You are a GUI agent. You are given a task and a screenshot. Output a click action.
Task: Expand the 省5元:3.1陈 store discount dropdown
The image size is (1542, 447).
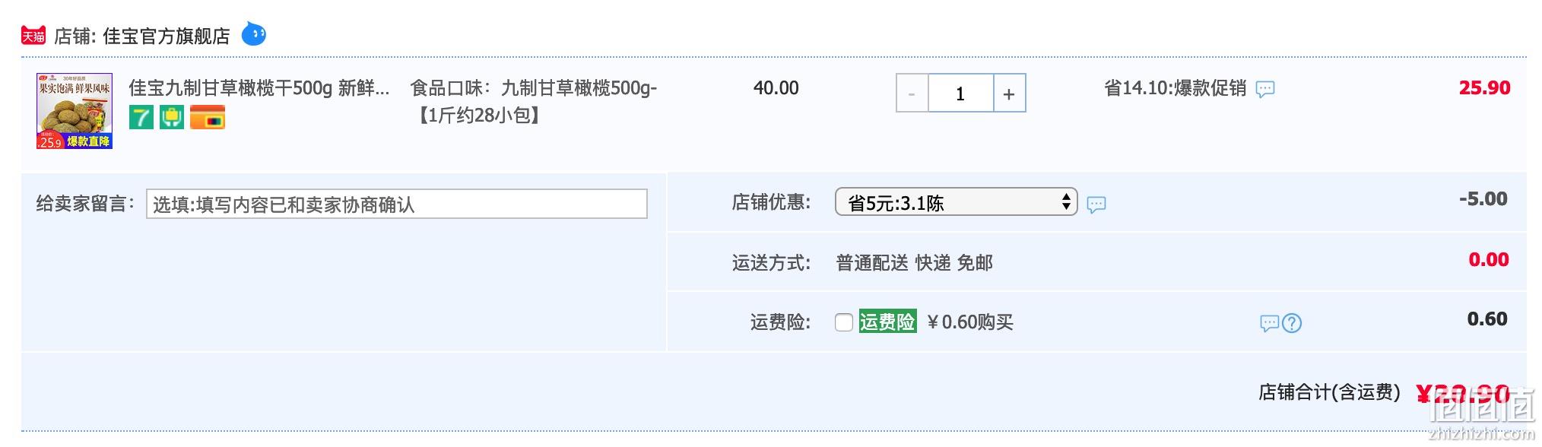point(957,201)
